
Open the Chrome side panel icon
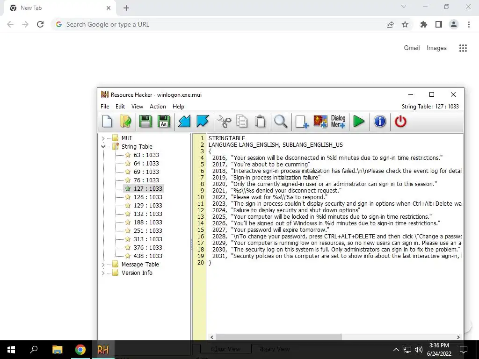(x=439, y=24)
